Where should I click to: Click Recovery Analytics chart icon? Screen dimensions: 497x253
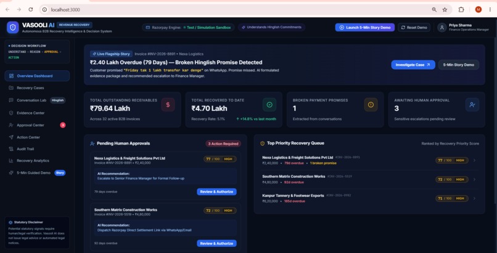pos(11,161)
